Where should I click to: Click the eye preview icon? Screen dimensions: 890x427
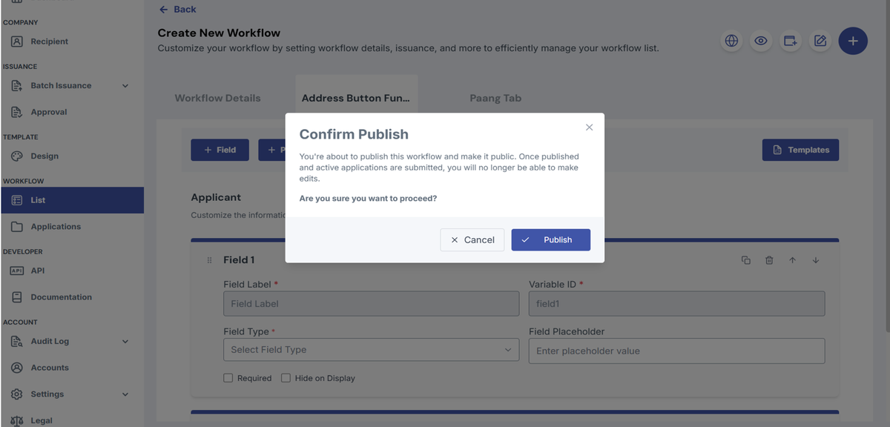(x=761, y=41)
